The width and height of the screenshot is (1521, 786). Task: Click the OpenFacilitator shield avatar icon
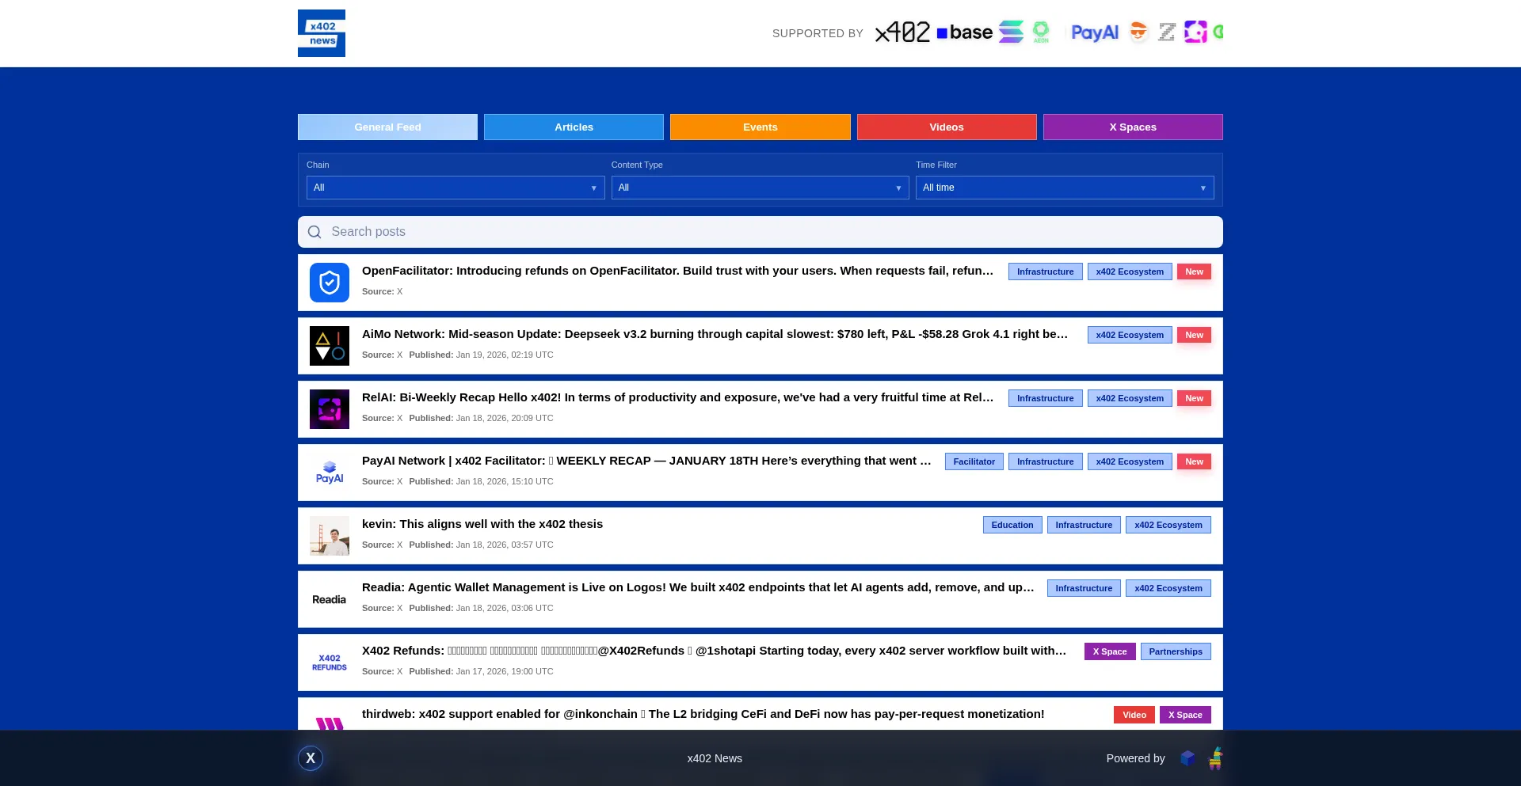tap(329, 283)
